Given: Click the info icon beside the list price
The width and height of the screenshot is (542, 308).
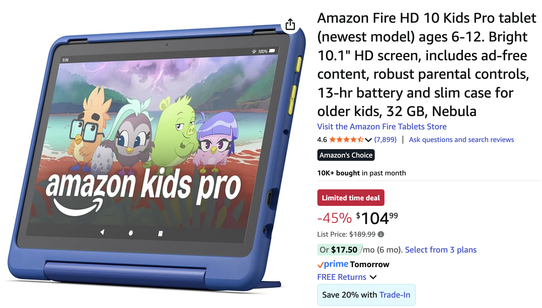Looking at the screenshot, I should [381, 234].
